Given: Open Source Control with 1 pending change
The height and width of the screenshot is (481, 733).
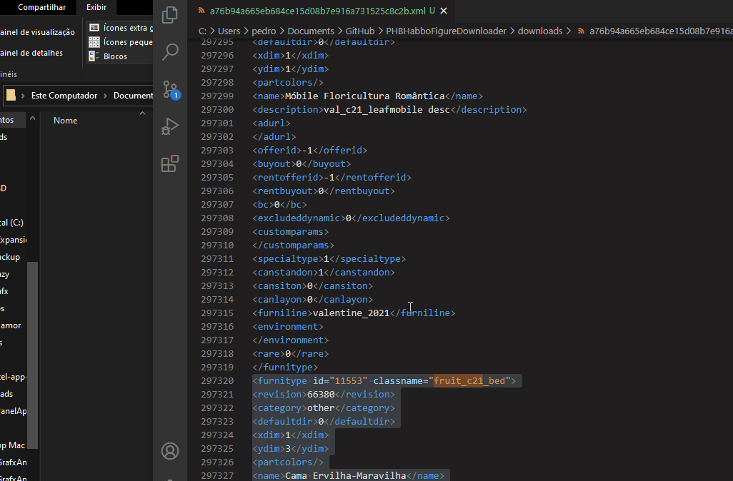Looking at the screenshot, I should tap(170, 89).
